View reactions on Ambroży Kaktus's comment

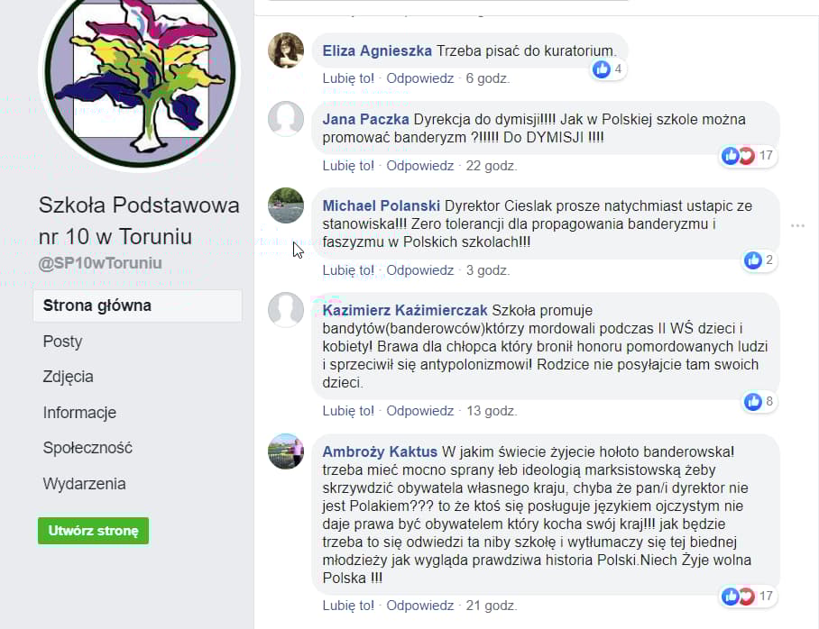(749, 597)
